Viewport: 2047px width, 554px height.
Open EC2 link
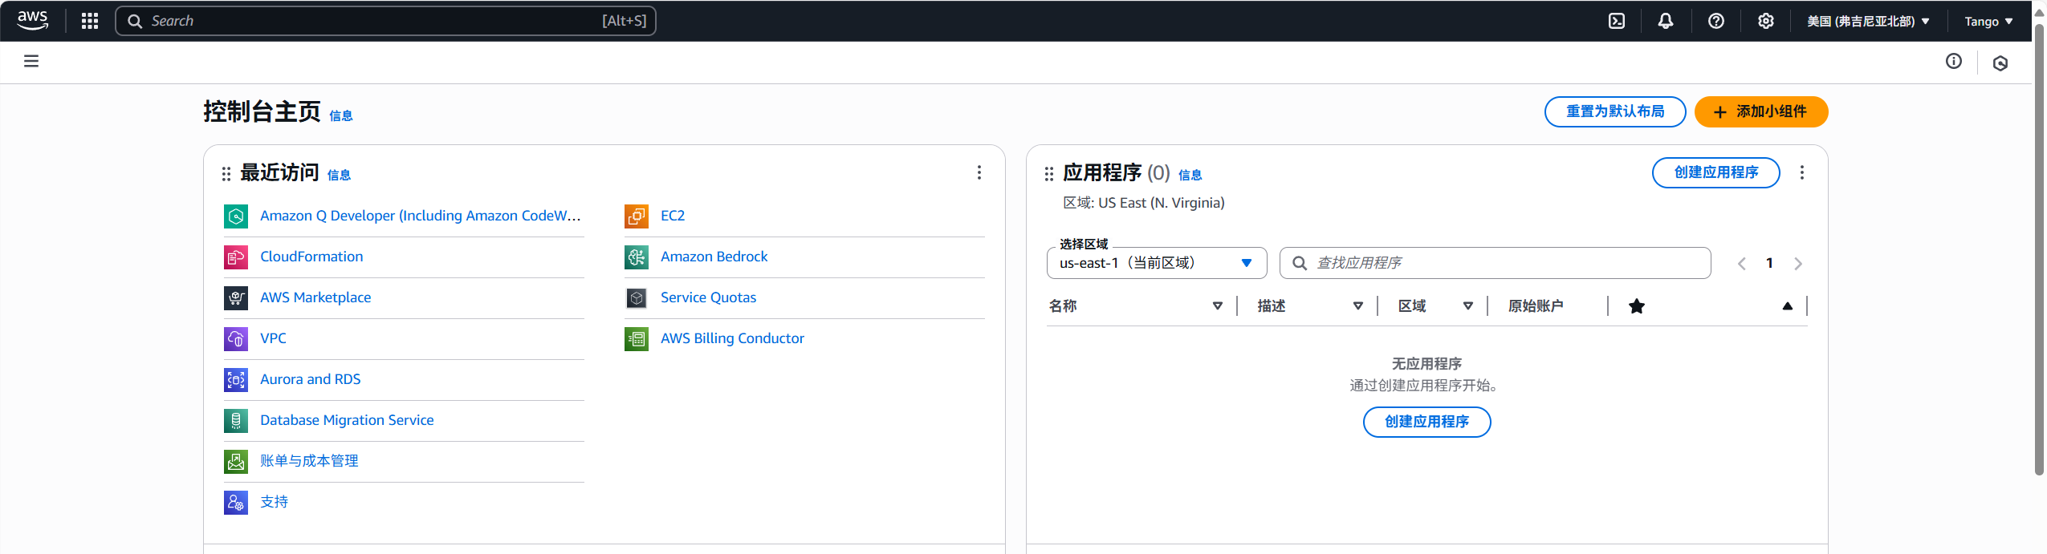pos(673,216)
